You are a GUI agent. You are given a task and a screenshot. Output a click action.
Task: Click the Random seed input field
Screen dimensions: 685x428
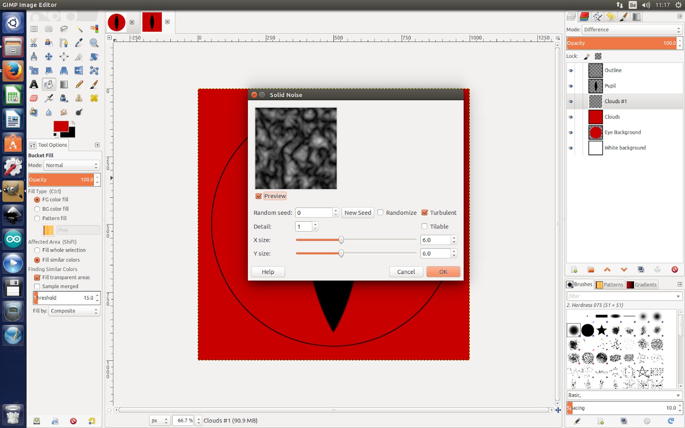click(314, 212)
